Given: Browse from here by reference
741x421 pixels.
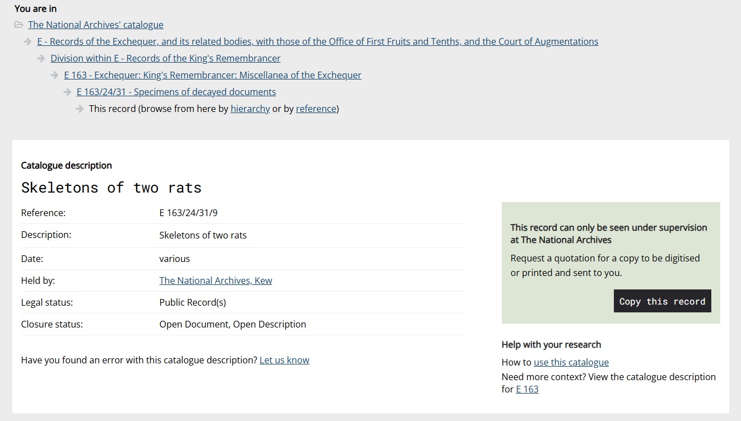Looking at the screenshot, I should coord(316,109).
